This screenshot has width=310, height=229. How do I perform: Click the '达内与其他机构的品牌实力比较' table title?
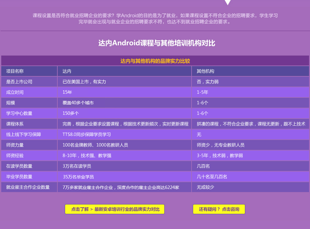point(155,61)
